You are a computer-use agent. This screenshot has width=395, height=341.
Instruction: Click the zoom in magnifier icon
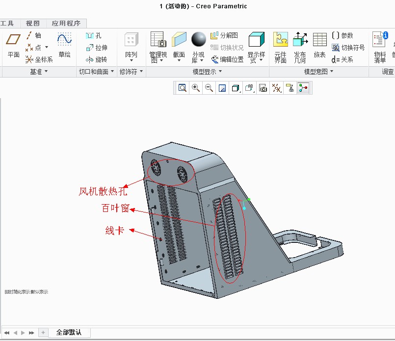[196, 88]
